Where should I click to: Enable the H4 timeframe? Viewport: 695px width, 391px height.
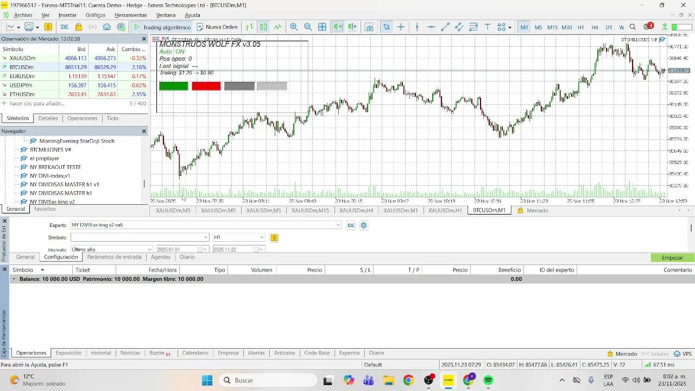595,27
